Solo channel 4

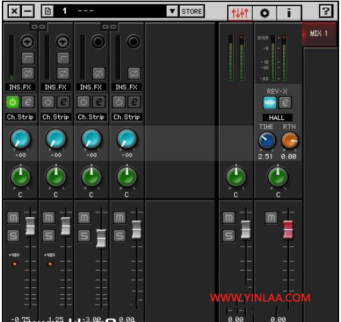pyautogui.click(x=120, y=236)
